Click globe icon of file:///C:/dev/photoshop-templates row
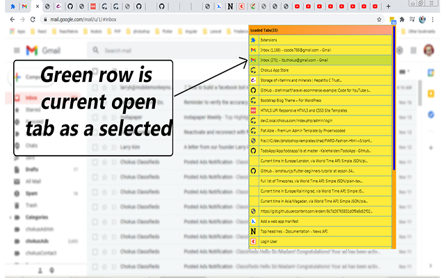This screenshot has height=278, width=445. [253, 140]
